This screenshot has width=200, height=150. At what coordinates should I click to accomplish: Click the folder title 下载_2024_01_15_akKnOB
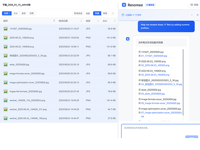[17, 5]
